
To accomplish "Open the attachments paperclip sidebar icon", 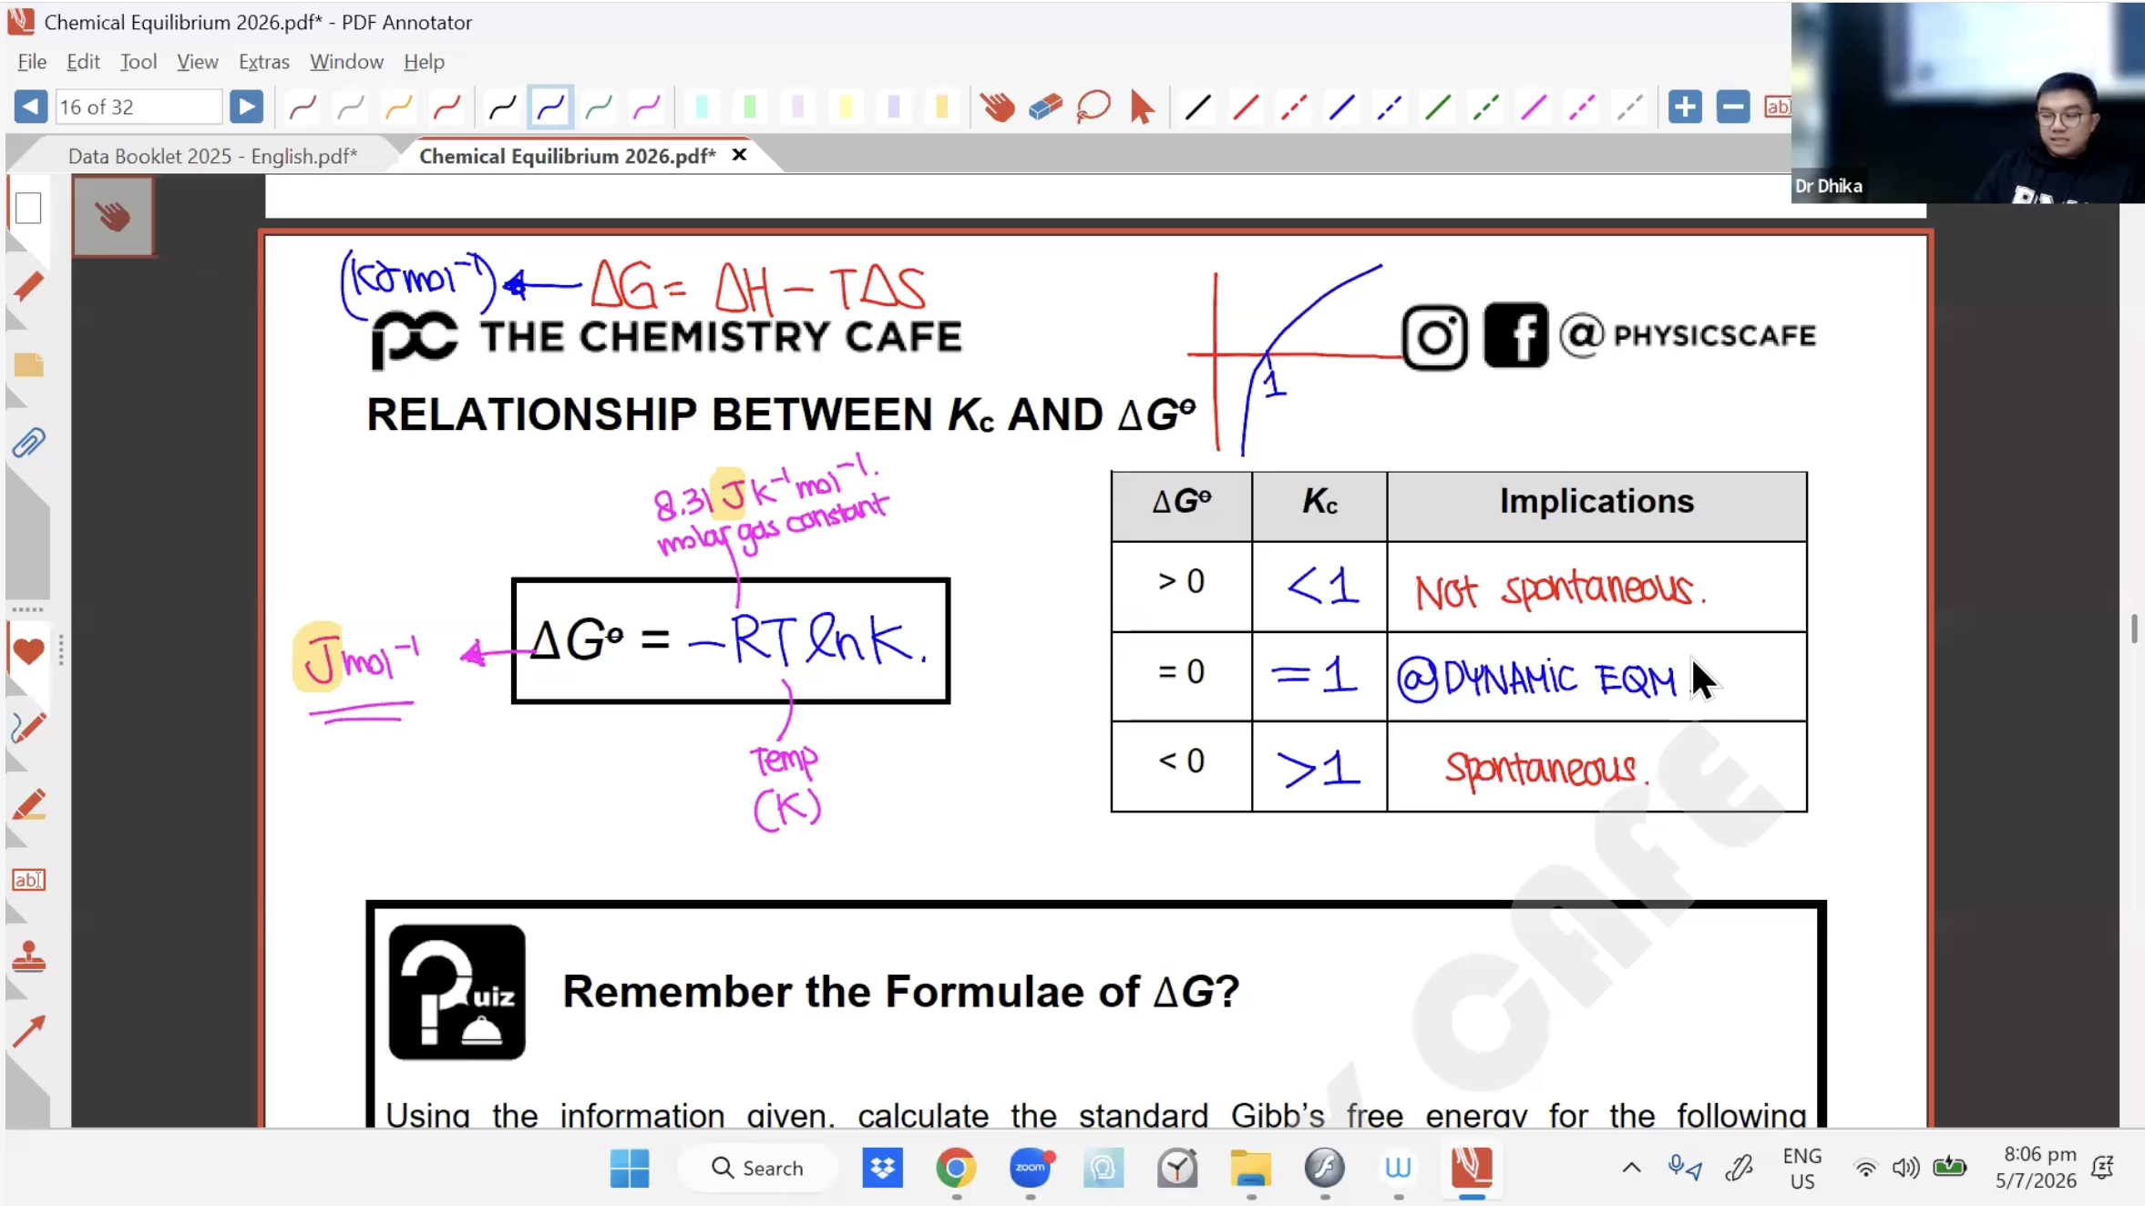I will point(28,444).
